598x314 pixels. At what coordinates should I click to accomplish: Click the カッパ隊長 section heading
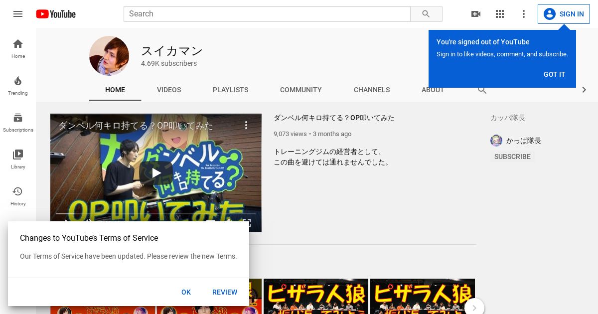508,118
